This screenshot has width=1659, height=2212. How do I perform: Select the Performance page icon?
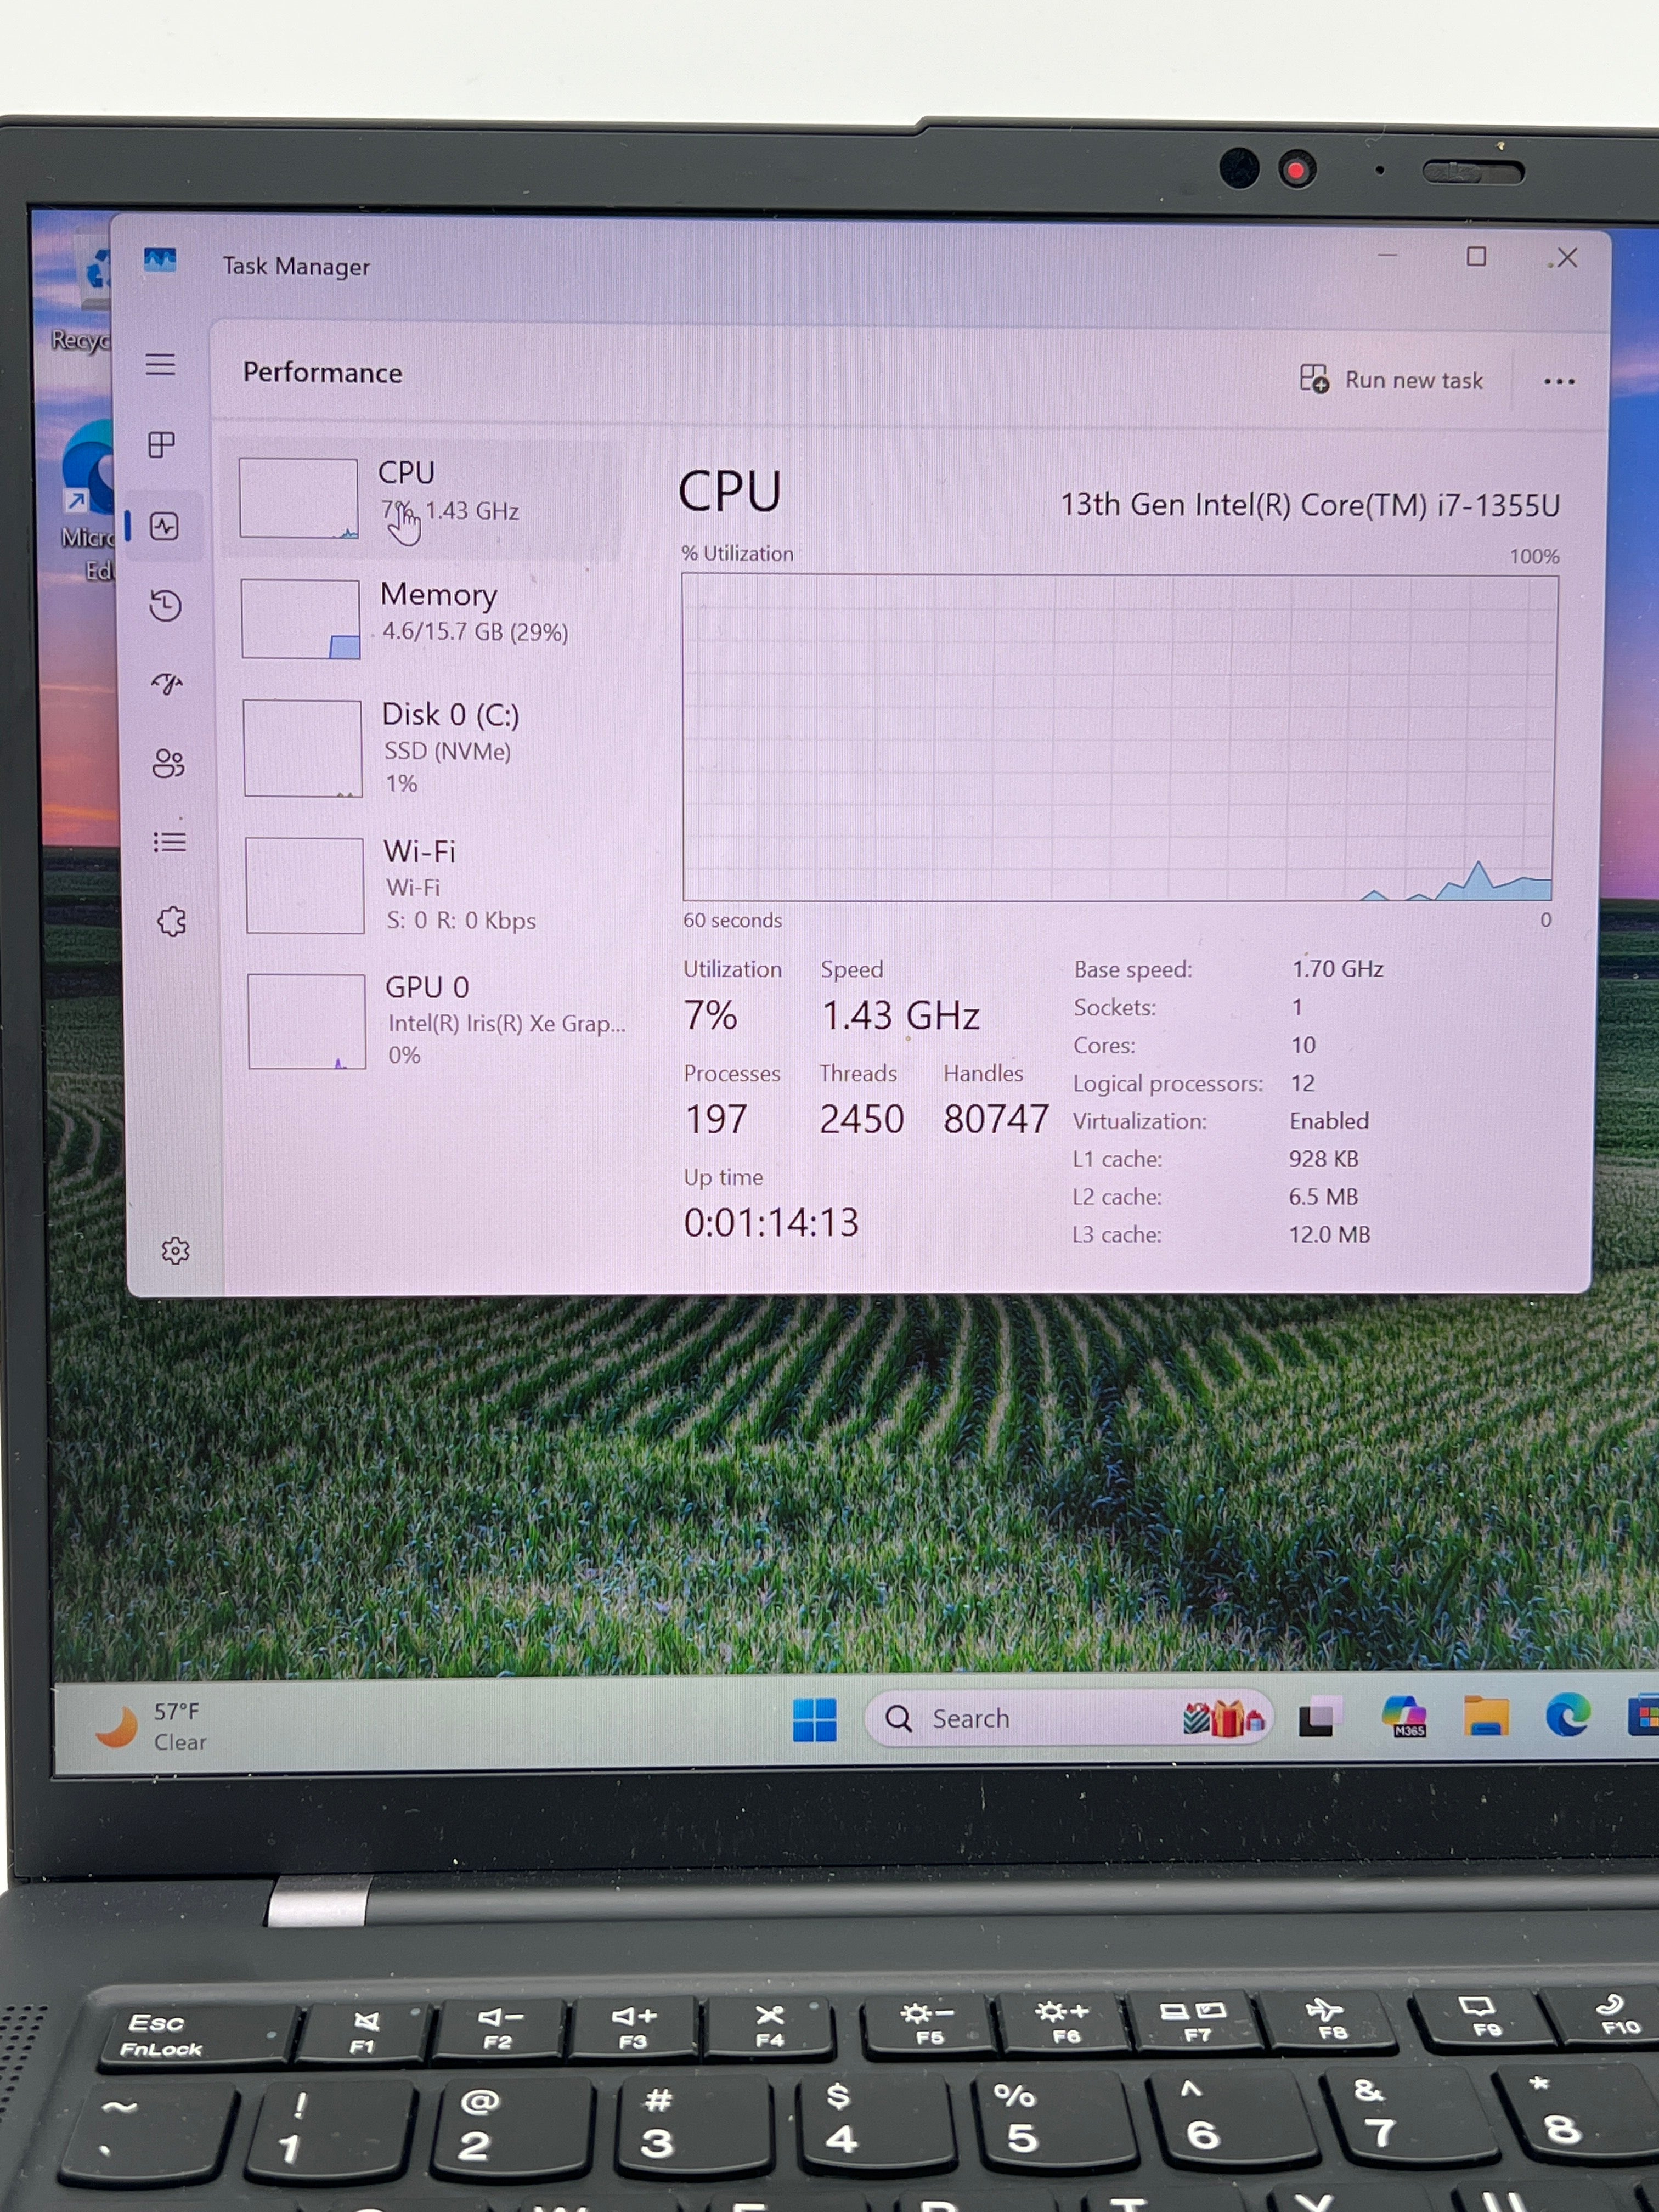pos(164,526)
